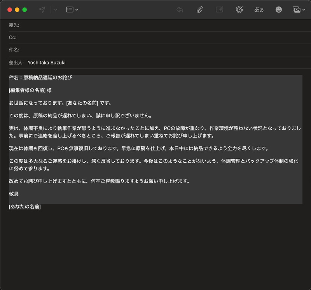Screen dimensions: 311x290
Task: Open the emoji picker
Action: 279,9
